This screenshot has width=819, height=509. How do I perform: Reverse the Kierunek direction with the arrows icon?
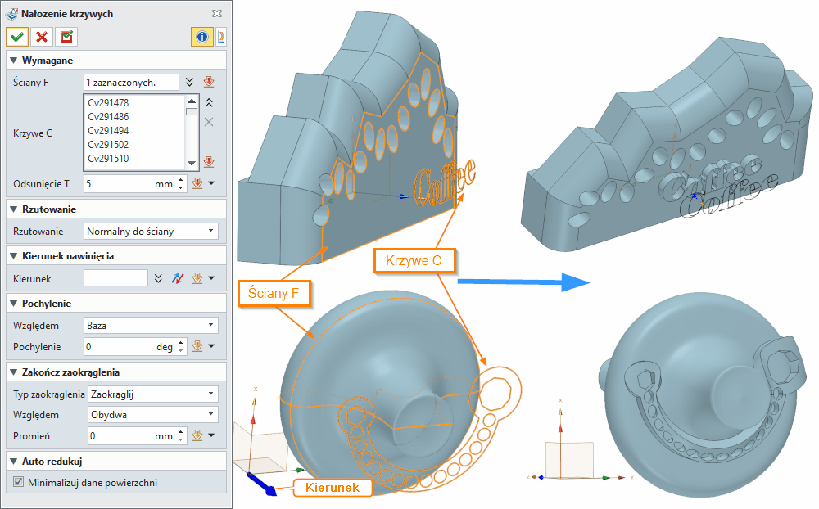[177, 278]
